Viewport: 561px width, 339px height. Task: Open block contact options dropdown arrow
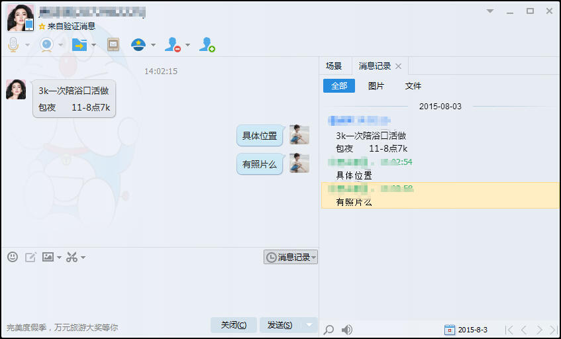(x=187, y=45)
